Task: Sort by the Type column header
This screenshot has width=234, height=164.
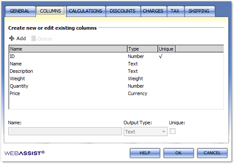Action: click(142, 49)
